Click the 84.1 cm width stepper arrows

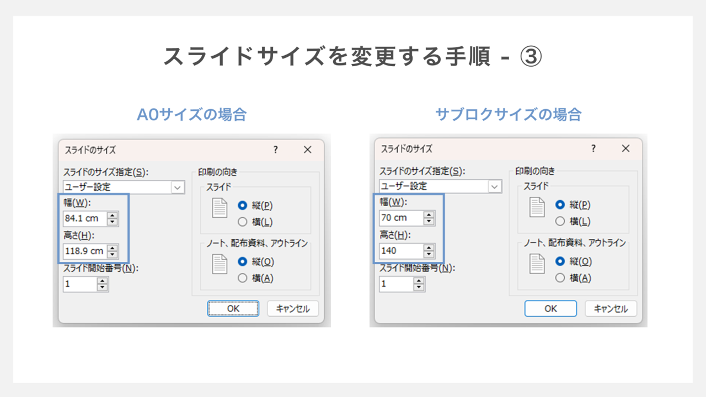(x=113, y=219)
